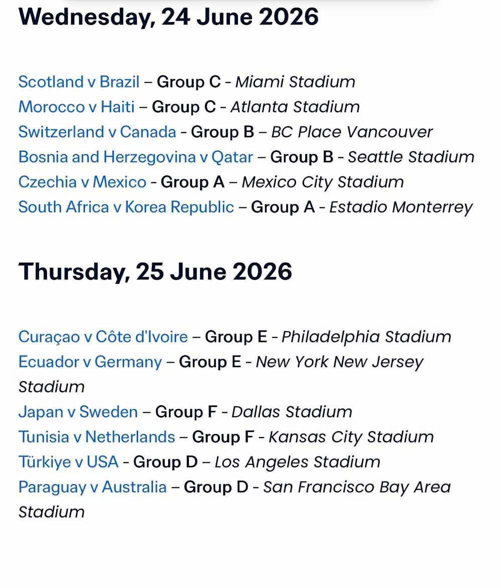This screenshot has height=588, width=501.
Task: Click the Kansas City Stadium venue text
Action: pyautogui.click(x=351, y=437)
